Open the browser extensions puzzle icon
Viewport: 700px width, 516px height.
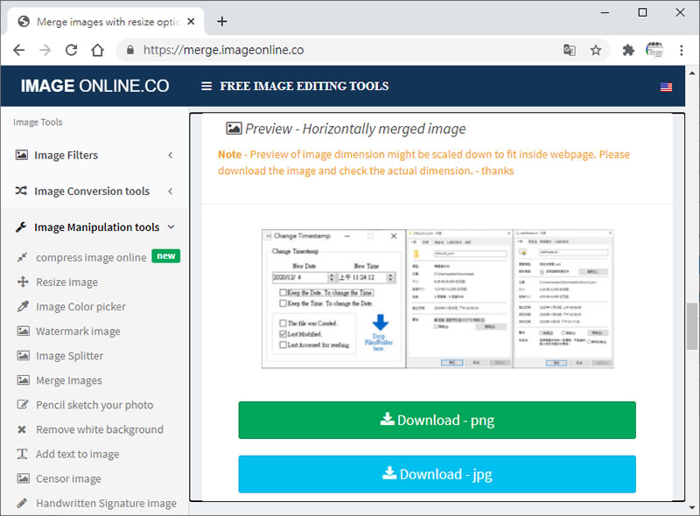(x=628, y=50)
